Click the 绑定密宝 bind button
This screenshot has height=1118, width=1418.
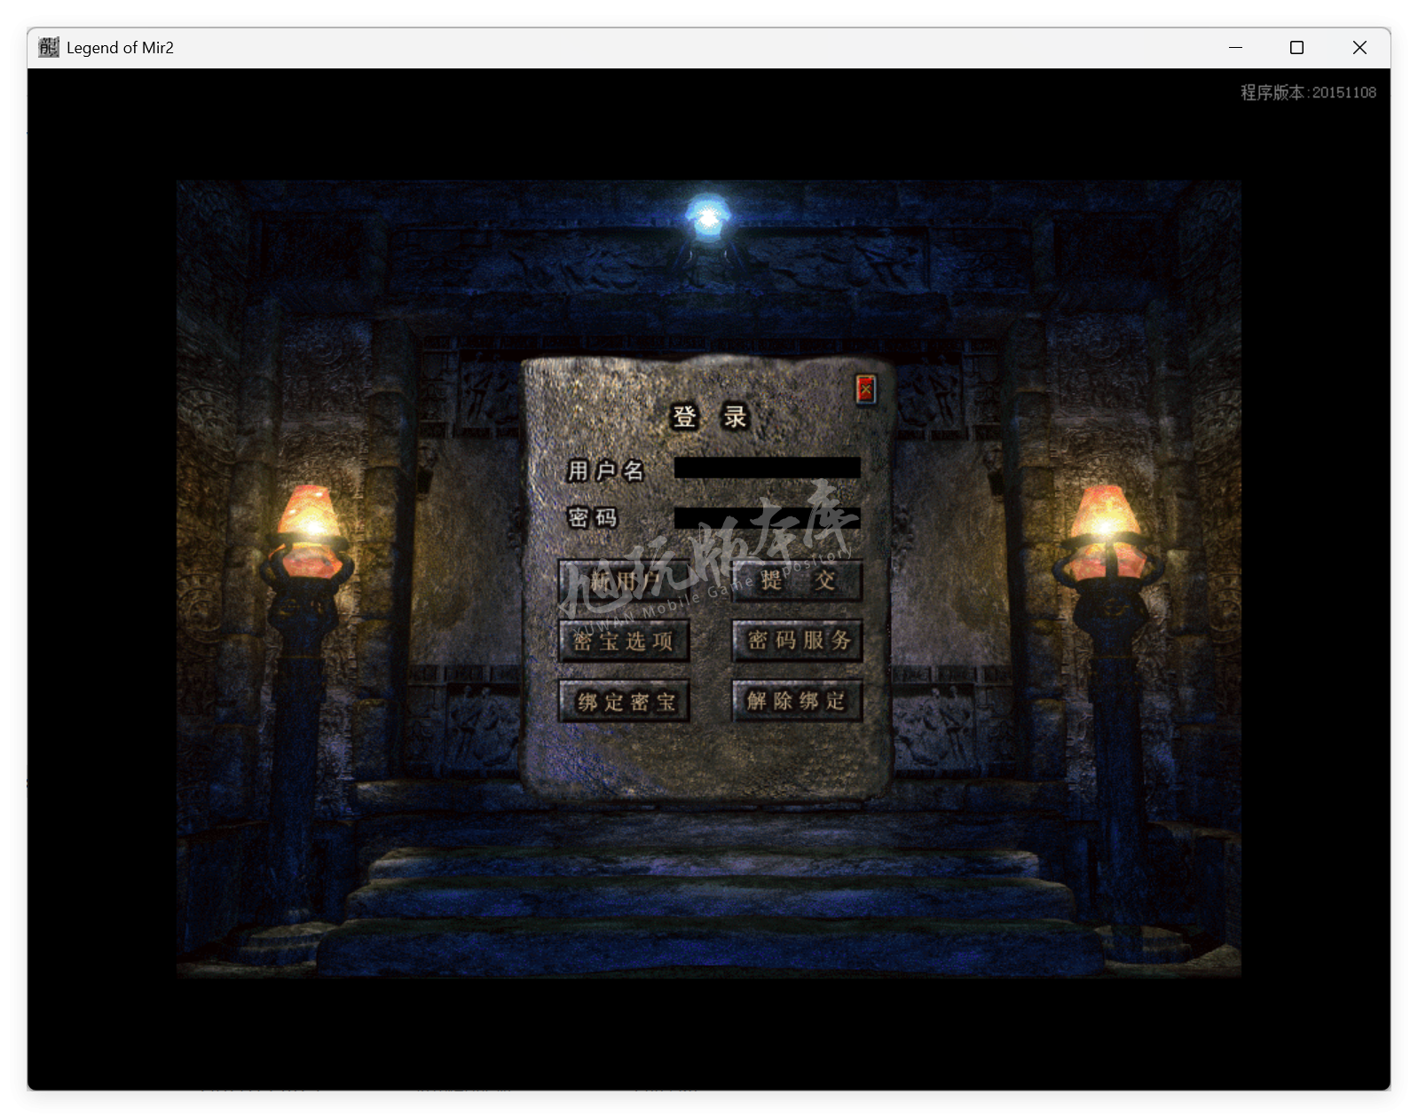(624, 702)
